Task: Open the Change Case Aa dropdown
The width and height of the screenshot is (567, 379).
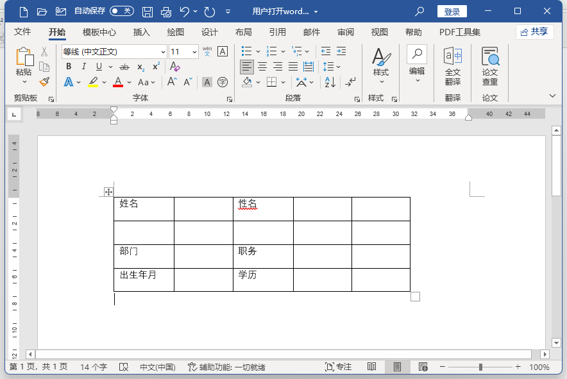Action: coord(146,82)
